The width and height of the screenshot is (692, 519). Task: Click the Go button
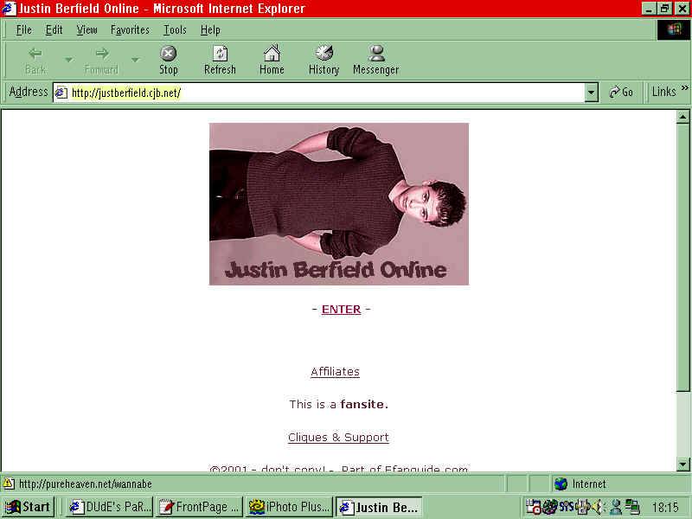click(x=621, y=92)
